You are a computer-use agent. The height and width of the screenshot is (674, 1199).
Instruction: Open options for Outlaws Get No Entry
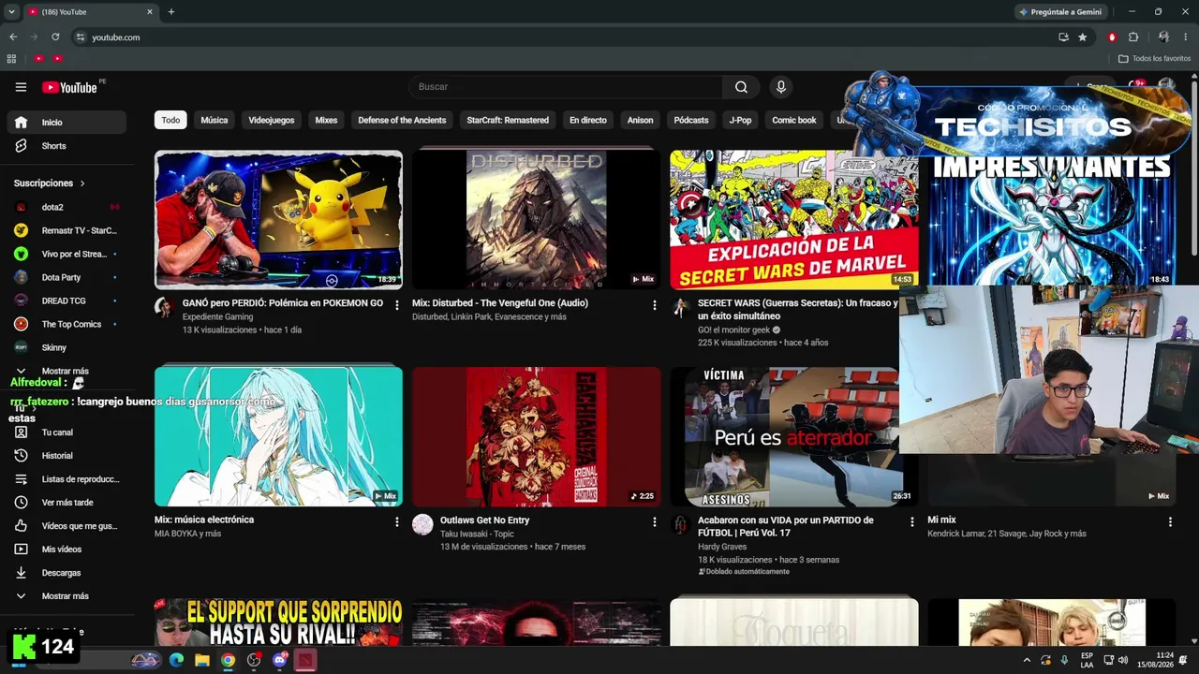coord(655,521)
